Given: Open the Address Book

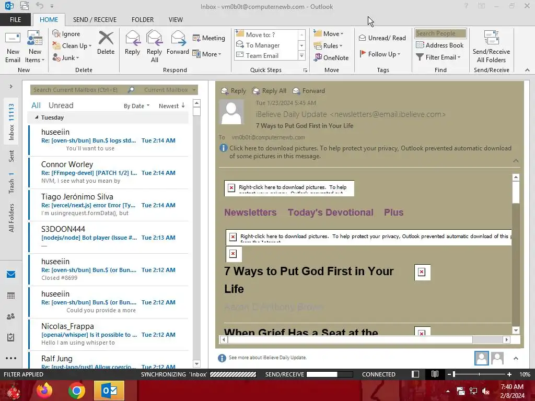Looking at the screenshot, I should pyautogui.click(x=440, y=45).
